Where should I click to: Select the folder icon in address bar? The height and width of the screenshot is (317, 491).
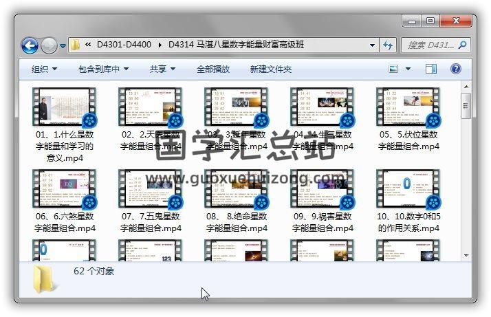[75, 45]
